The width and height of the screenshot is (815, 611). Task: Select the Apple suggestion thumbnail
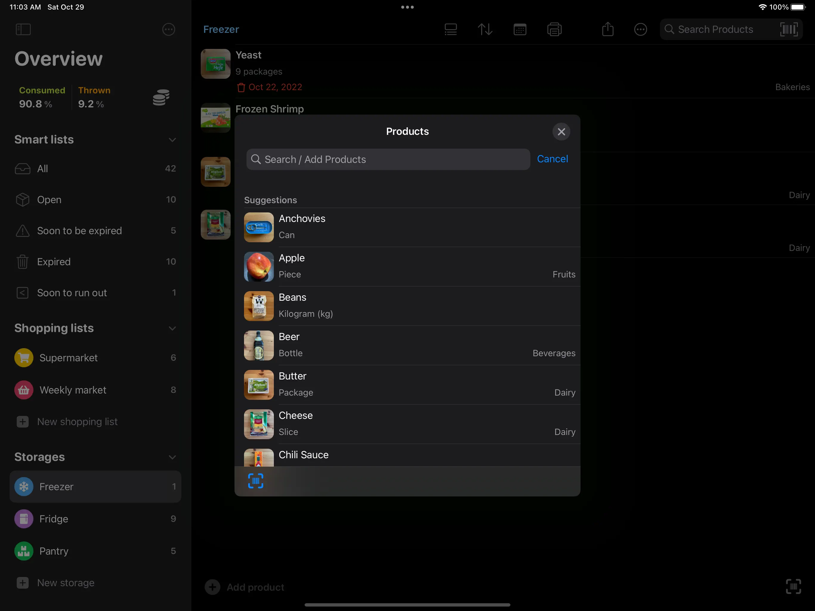(259, 266)
